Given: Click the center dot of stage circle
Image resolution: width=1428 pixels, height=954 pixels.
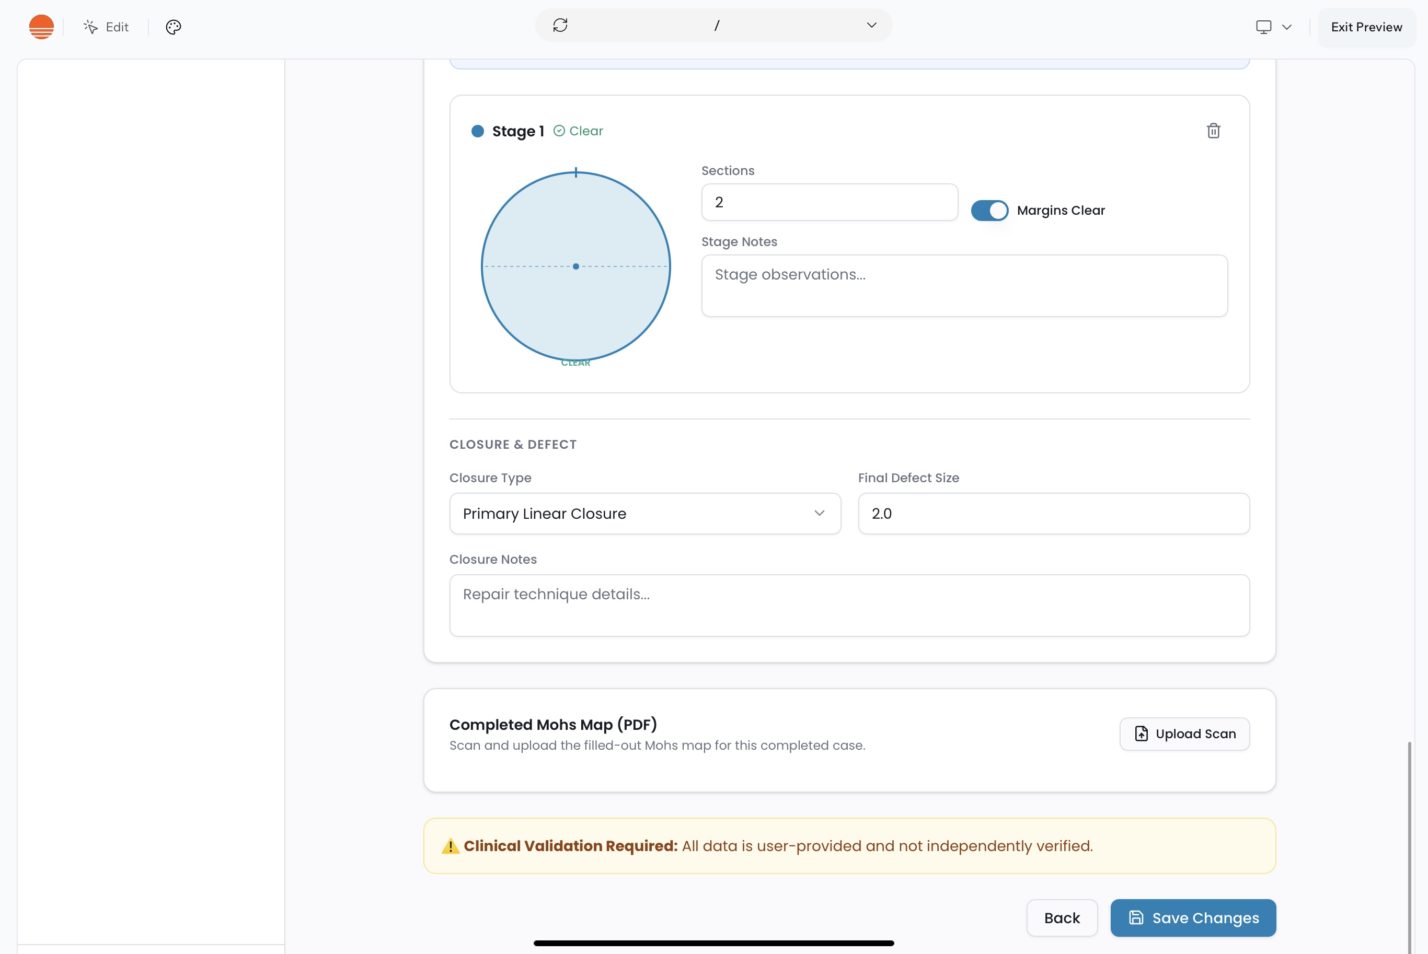Looking at the screenshot, I should tap(576, 266).
